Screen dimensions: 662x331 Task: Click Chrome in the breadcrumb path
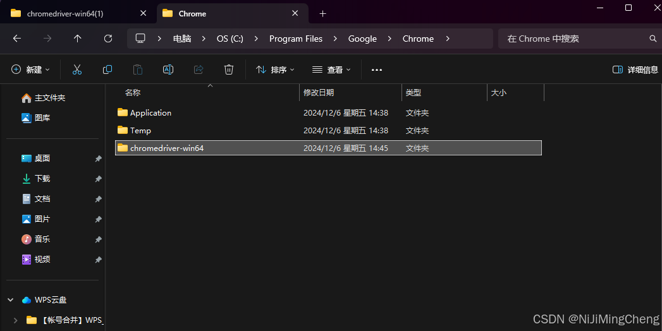coord(418,39)
